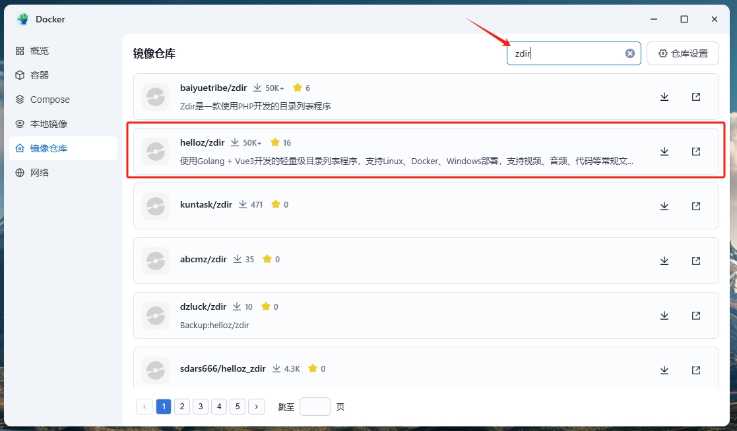Viewport: 737px width, 431px height.
Task: Click the dzluck/zdir repository name
Action: 203,306
